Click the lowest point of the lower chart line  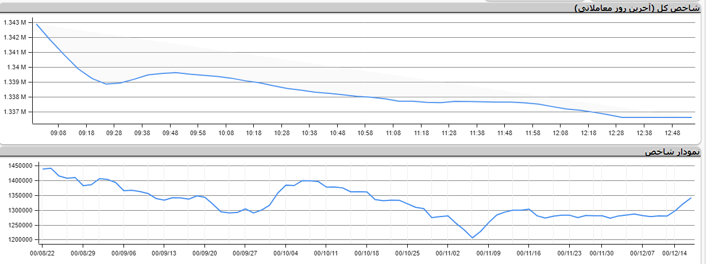pyautogui.click(x=472, y=238)
